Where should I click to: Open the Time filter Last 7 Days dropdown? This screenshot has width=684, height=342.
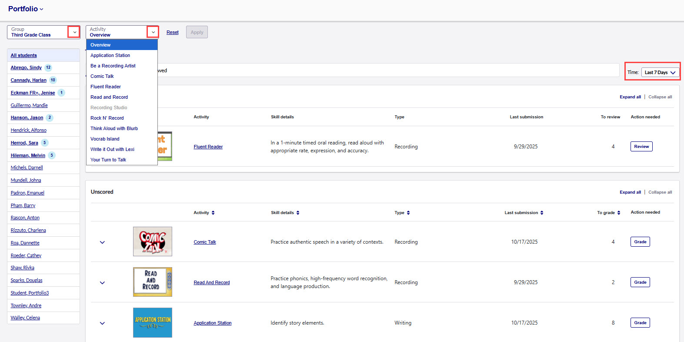[660, 72]
